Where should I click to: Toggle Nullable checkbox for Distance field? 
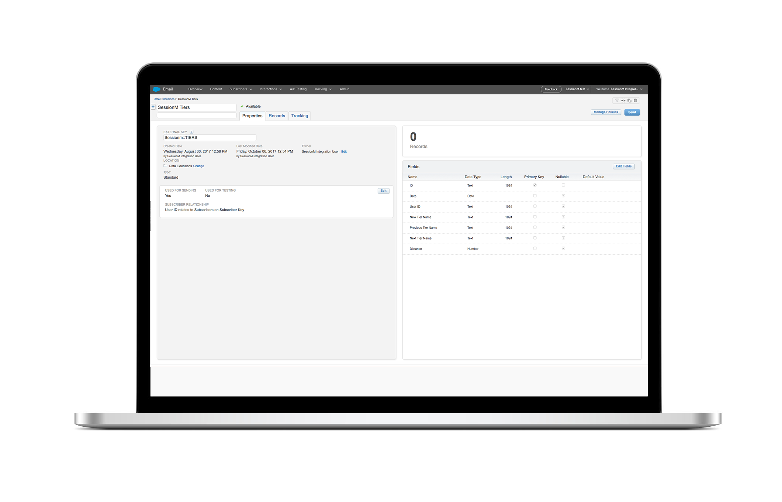pyautogui.click(x=563, y=248)
